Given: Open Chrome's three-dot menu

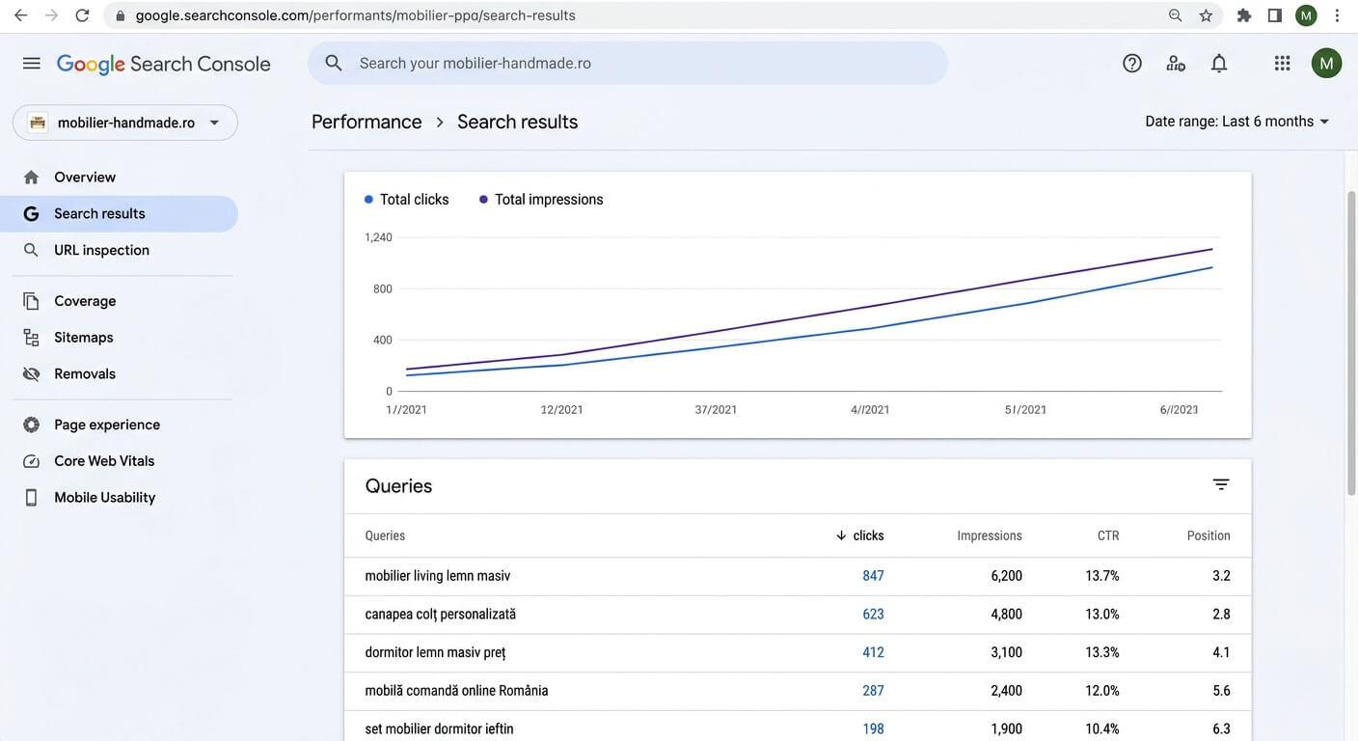Looking at the screenshot, I should point(1337,15).
